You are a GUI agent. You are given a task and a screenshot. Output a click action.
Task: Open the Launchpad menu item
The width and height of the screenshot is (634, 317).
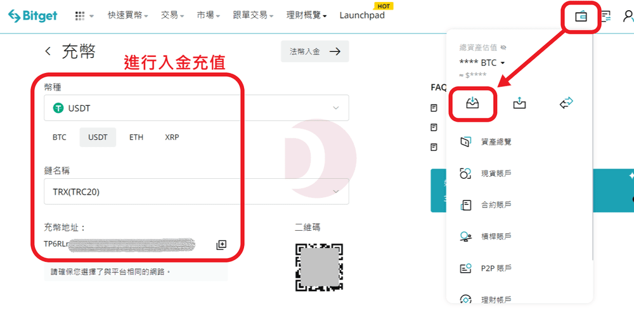(x=362, y=15)
